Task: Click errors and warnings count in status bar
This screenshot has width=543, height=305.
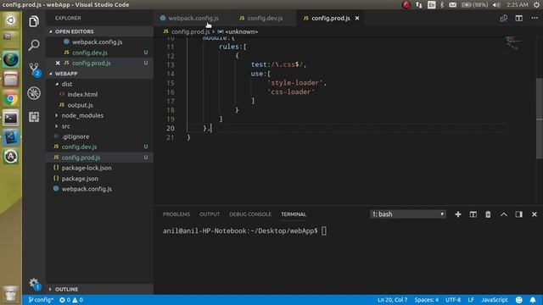Action: pos(71,300)
